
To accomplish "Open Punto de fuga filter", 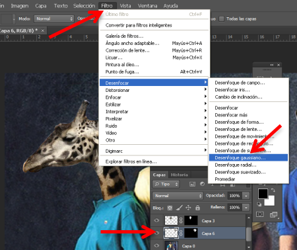I will (154, 71).
